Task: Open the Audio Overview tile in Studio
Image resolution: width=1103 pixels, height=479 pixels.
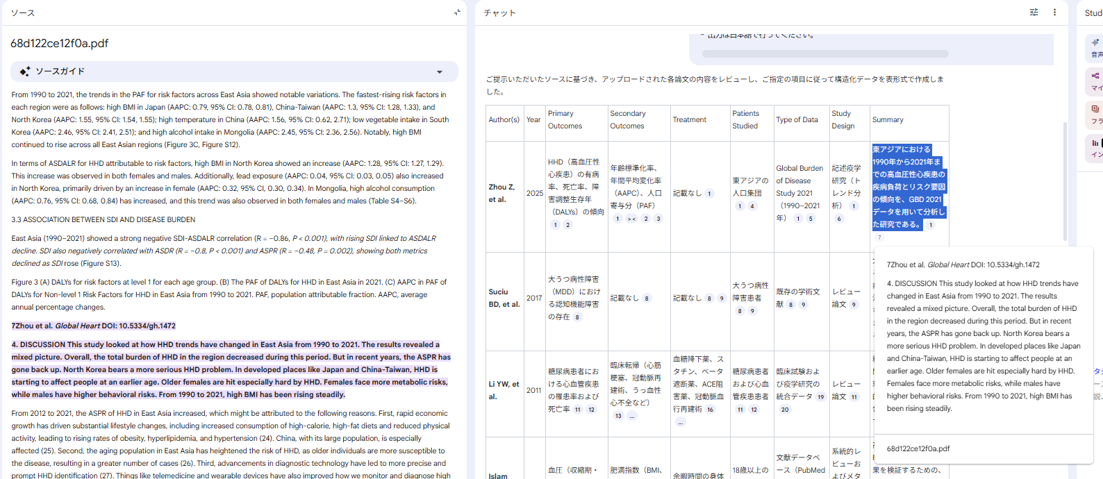Action: 1095,47
